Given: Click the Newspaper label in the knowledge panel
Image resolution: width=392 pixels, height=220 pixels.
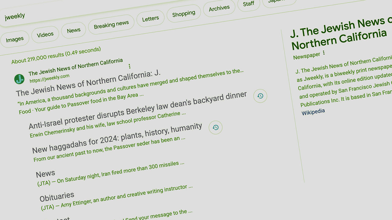Looking at the screenshot, I should coord(307,56).
